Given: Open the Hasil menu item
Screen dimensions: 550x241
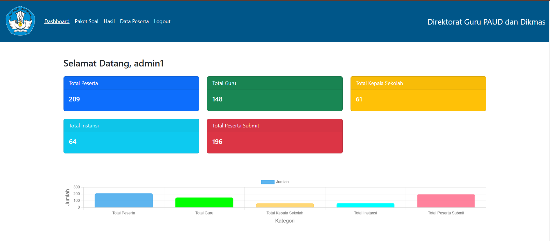Looking at the screenshot, I should (109, 21).
